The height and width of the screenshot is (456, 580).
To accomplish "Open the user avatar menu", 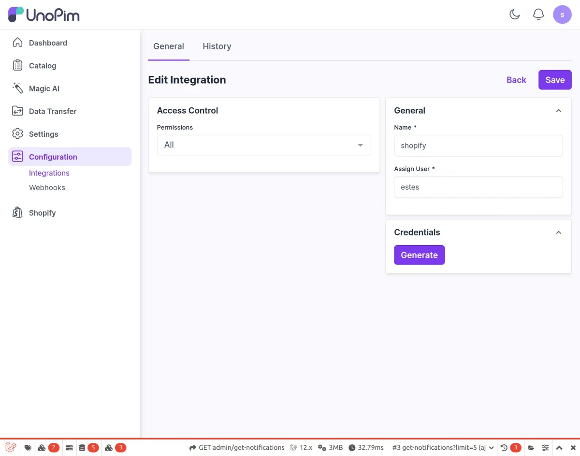I will point(562,15).
